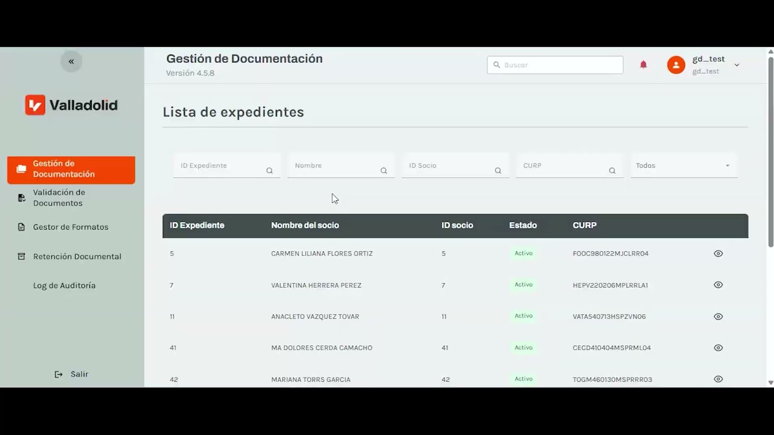Click the search magnifier in CURP field
The width and height of the screenshot is (774, 435).
[612, 170]
